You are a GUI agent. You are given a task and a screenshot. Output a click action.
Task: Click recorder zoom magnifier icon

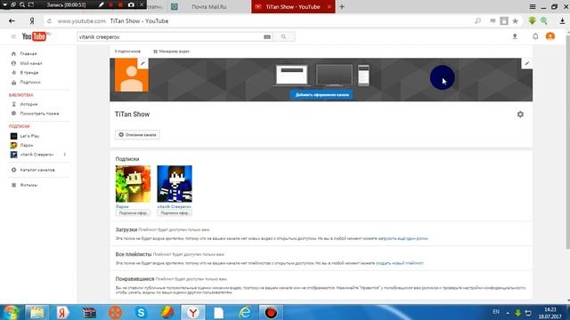click(x=22, y=4)
